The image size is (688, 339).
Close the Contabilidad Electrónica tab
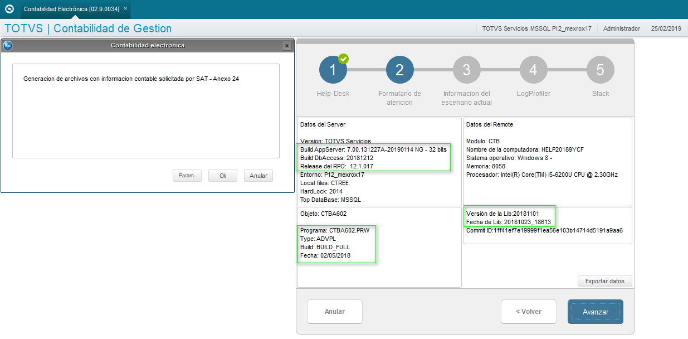pyautogui.click(x=125, y=9)
